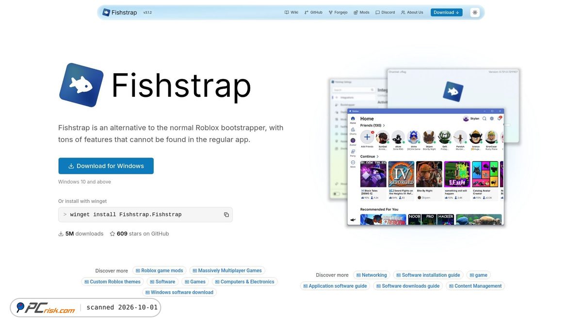582x327 pixels.
Task: Open the Software tag link
Action: tap(162, 281)
